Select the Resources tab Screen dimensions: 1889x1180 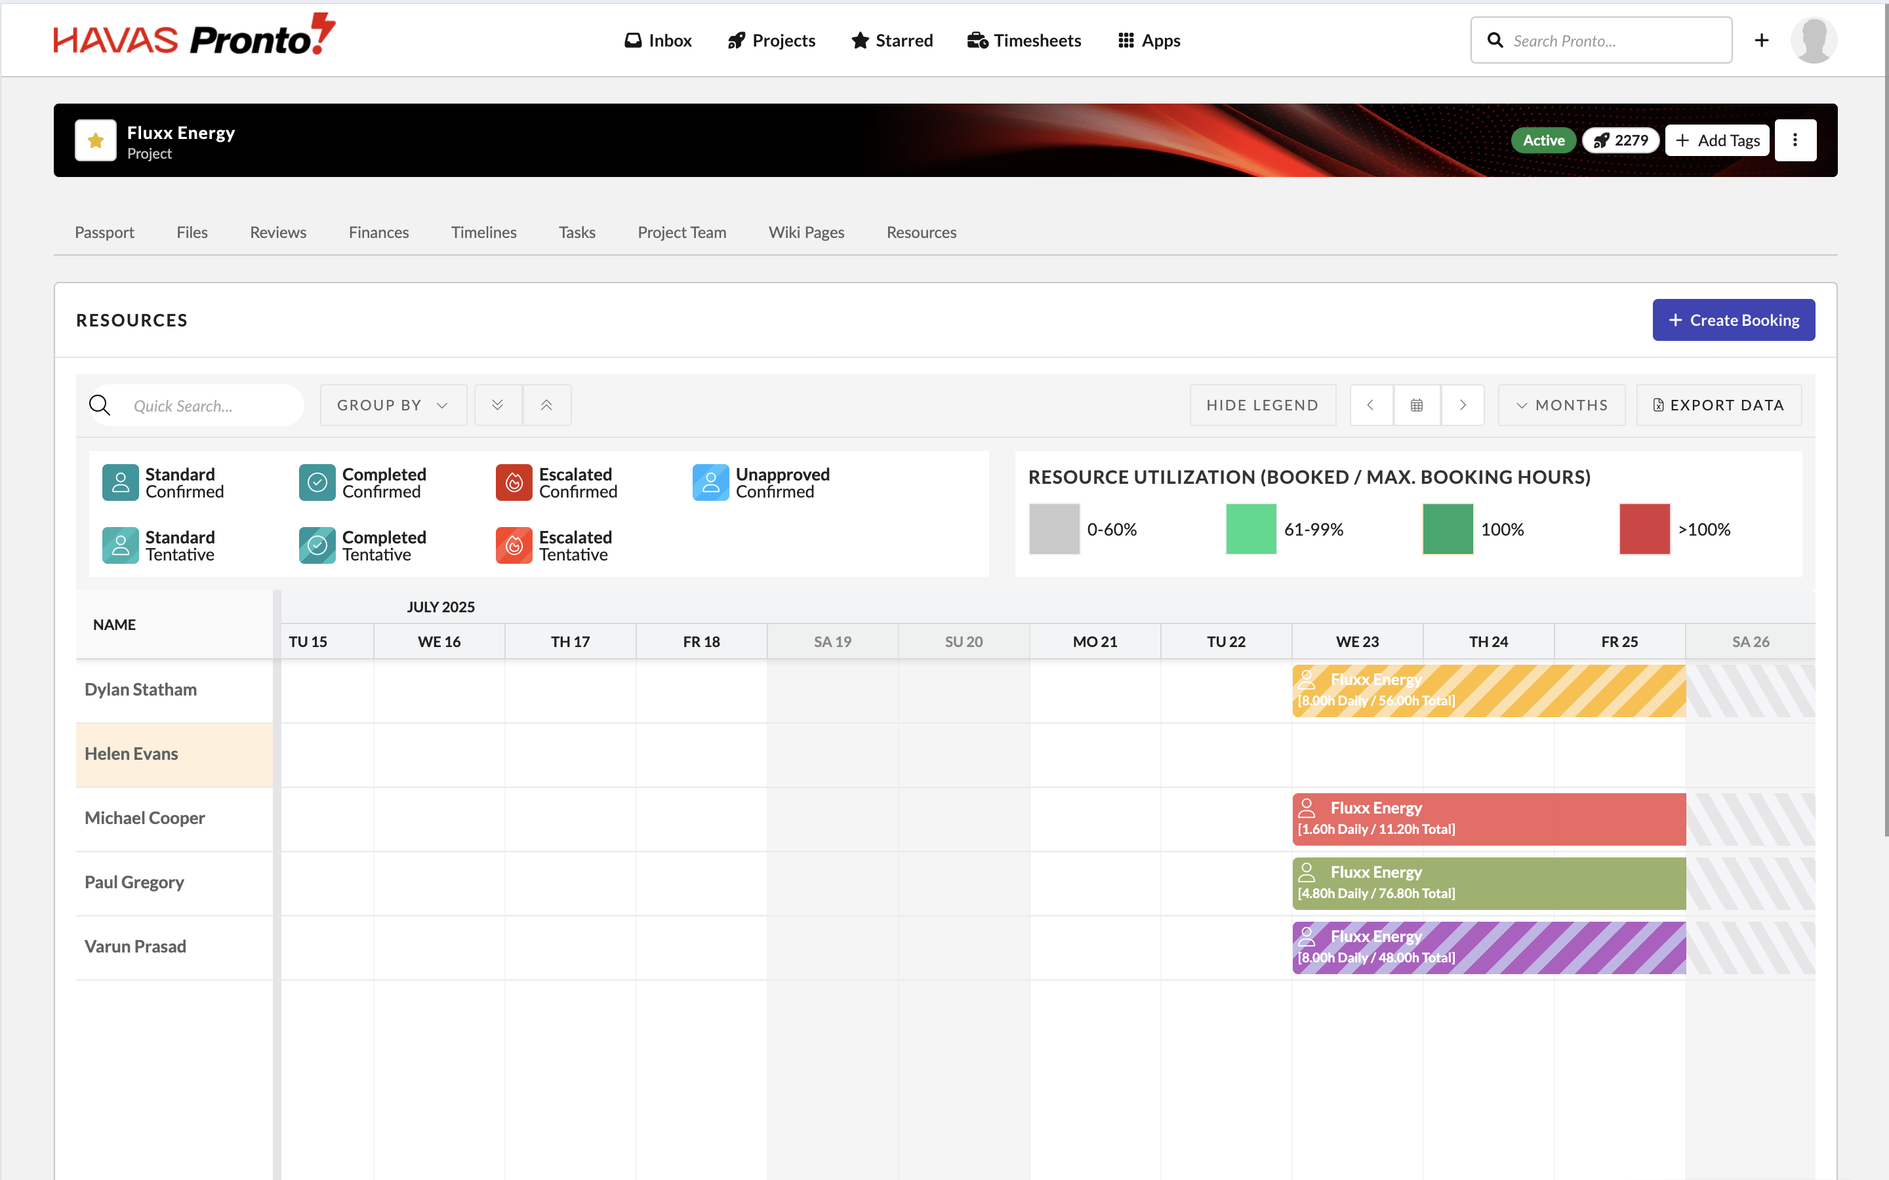[921, 232]
